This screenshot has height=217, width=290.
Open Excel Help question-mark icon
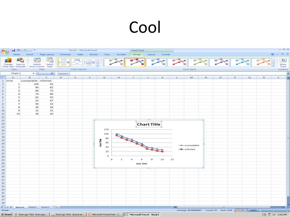point(272,54)
